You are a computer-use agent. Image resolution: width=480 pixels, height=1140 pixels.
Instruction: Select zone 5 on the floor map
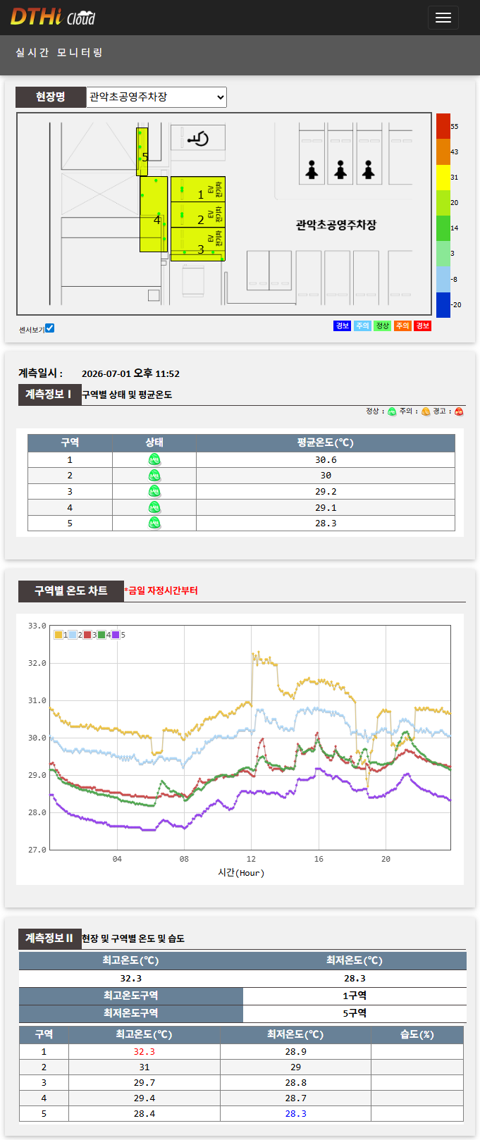142,151
